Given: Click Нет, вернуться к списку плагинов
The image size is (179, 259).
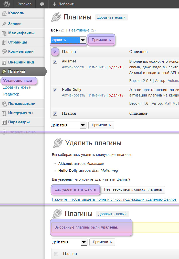Looking at the screenshot, I should click(x=133, y=190).
